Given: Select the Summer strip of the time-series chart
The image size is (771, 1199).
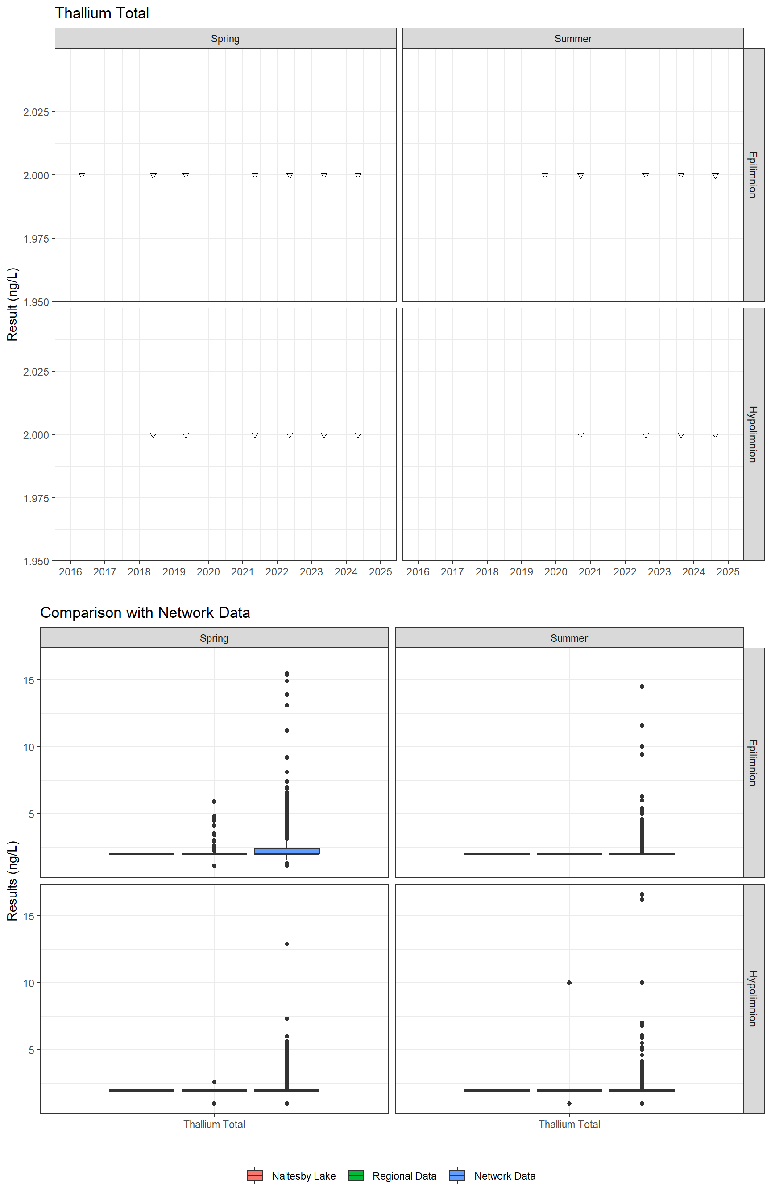Looking at the screenshot, I should click(573, 38).
